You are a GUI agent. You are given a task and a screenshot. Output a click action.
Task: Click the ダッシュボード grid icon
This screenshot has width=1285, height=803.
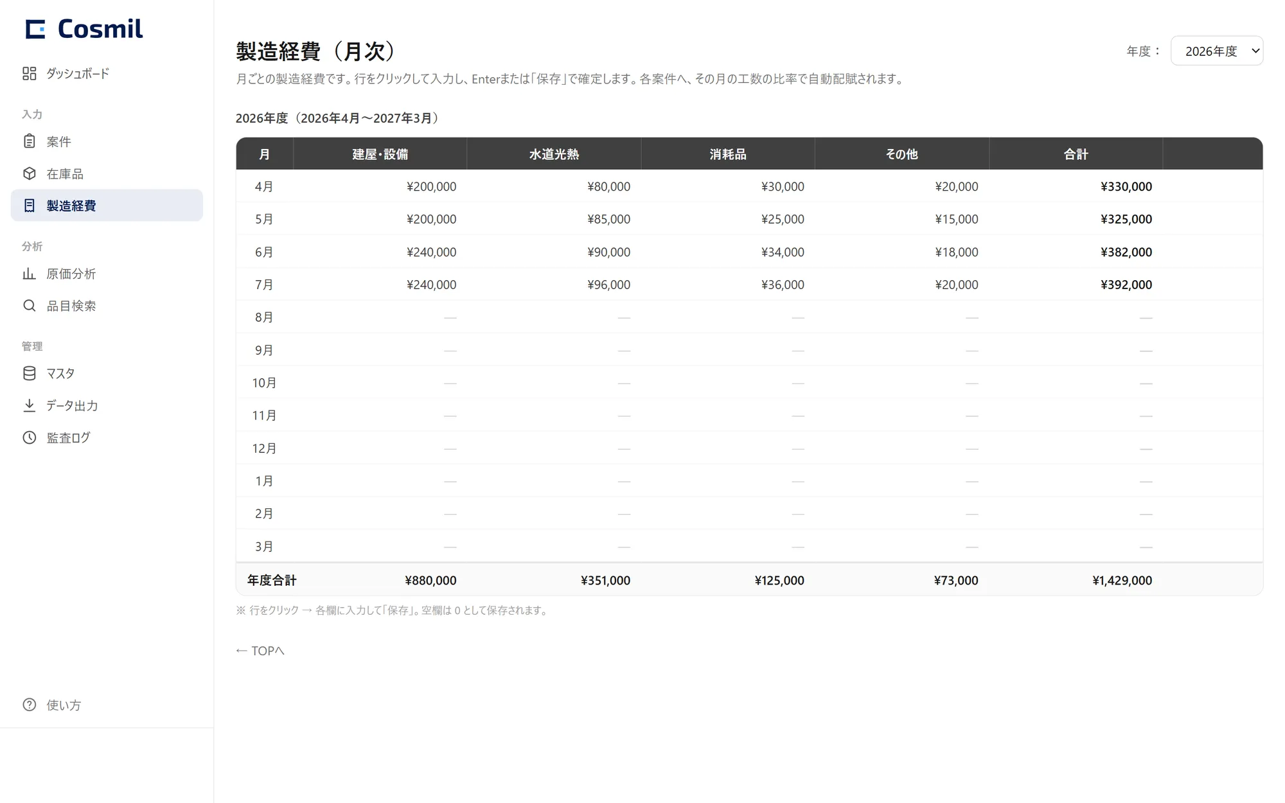pyautogui.click(x=29, y=73)
